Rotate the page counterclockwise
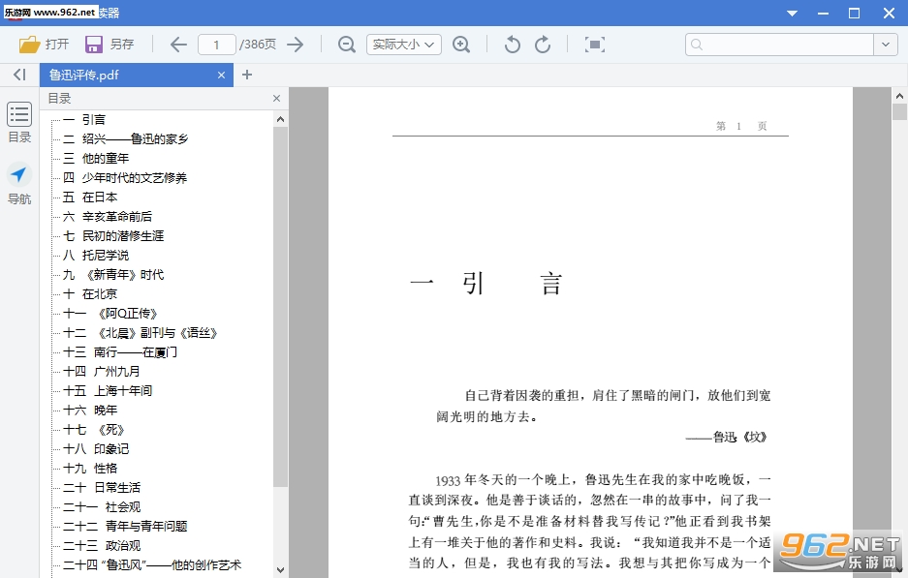Screen dimensions: 908x578 (512, 45)
